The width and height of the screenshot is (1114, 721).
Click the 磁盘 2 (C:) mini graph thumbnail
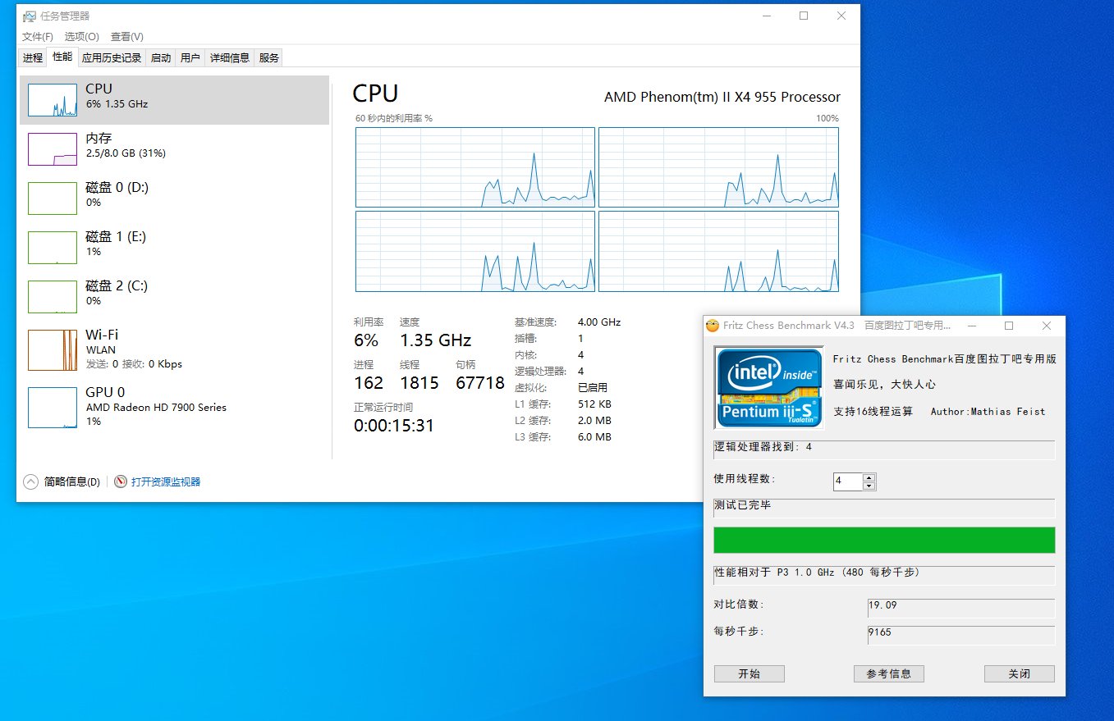(53, 297)
